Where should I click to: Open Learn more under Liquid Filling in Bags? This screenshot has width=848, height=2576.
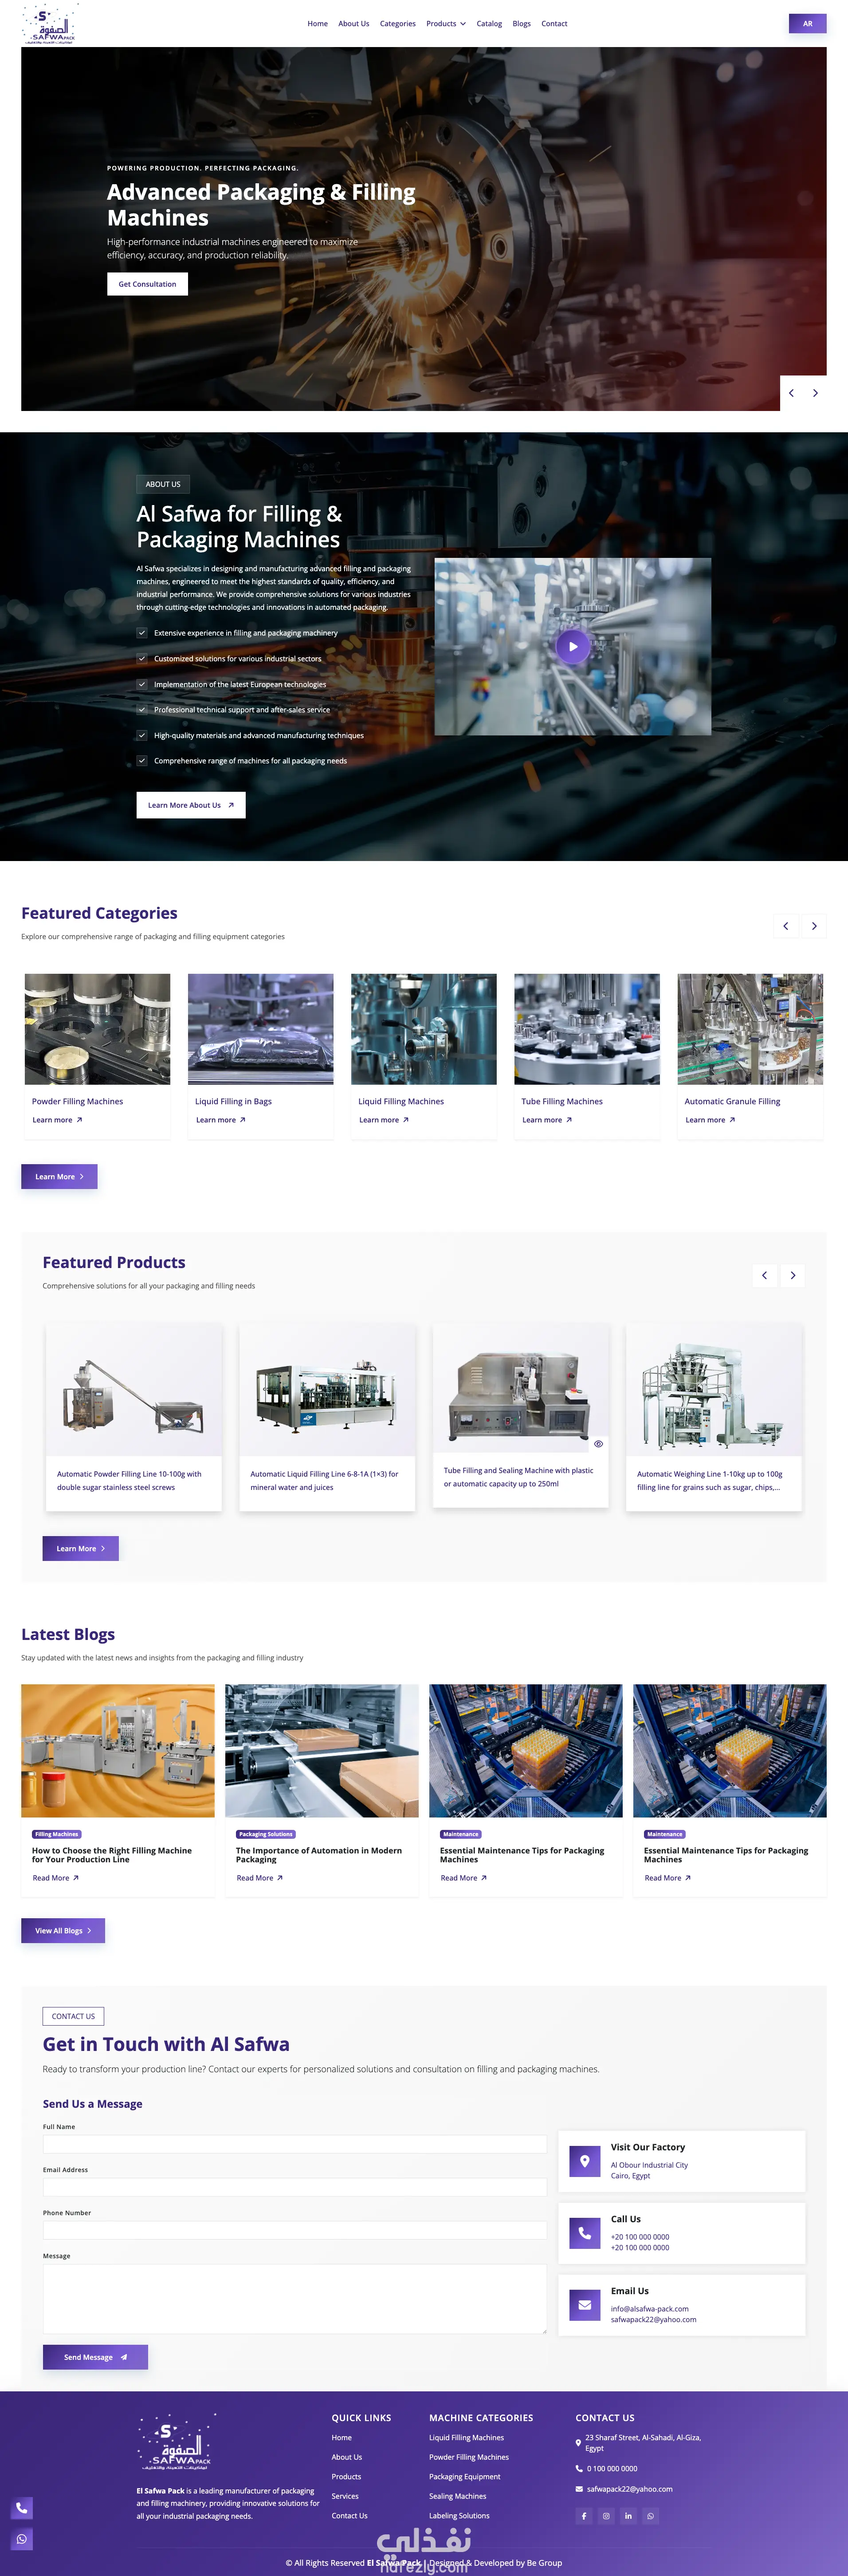tap(221, 1120)
